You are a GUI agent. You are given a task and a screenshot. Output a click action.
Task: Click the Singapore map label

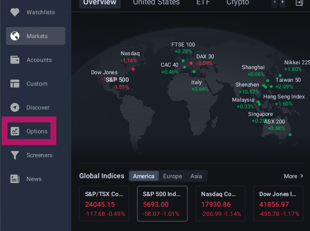pos(261,114)
